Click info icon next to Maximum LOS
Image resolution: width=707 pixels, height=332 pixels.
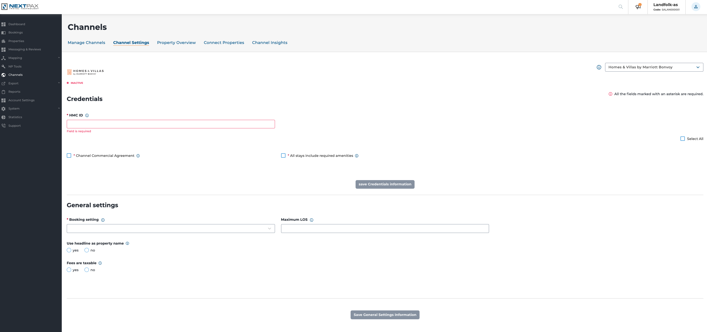pyautogui.click(x=312, y=220)
